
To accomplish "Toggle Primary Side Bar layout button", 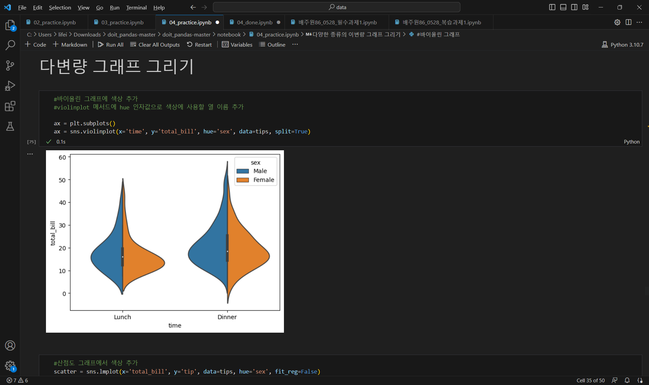I will tap(552, 7).
